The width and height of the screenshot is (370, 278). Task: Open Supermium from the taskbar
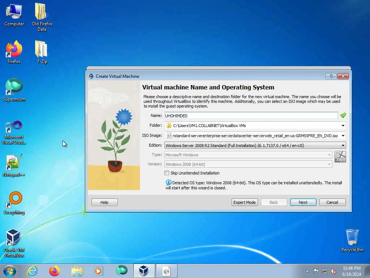point(122,271)
